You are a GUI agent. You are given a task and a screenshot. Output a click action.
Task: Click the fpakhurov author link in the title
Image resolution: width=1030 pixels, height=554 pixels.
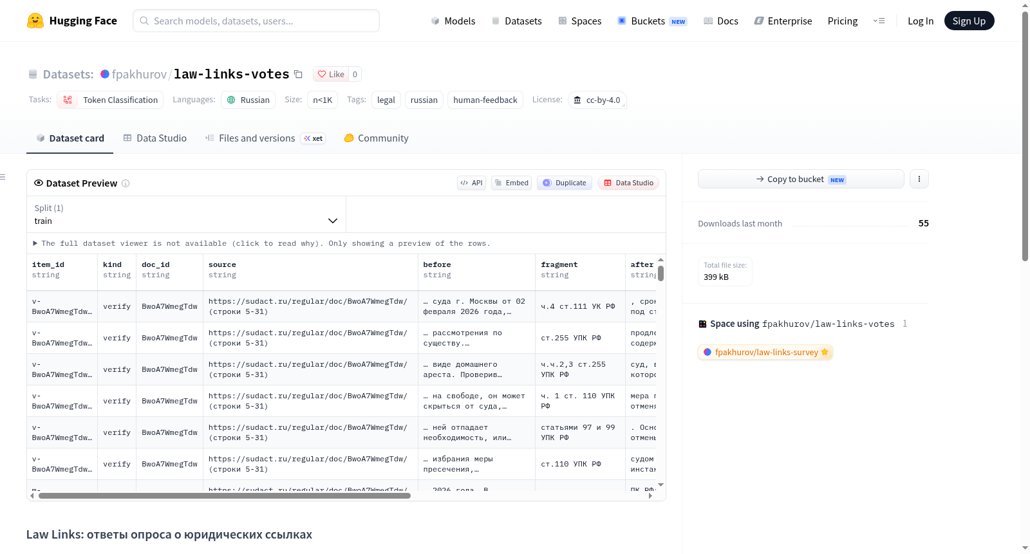pyautogui.click(x=139, y=74)
